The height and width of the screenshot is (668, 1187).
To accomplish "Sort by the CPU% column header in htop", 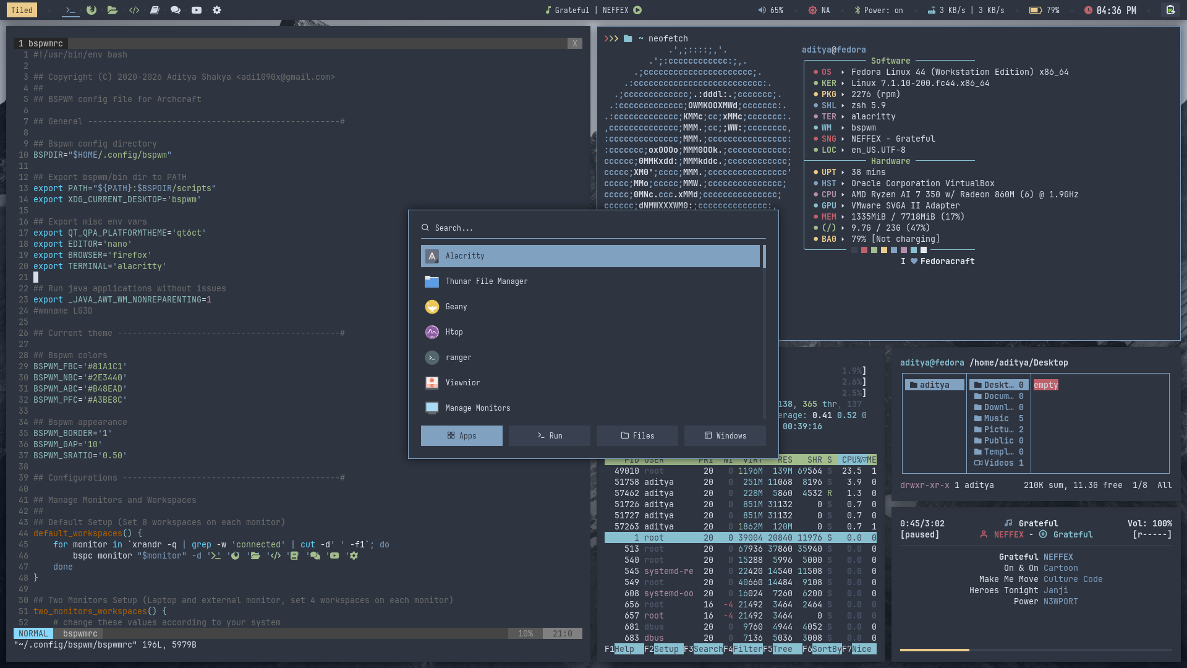I will point(852,460).
